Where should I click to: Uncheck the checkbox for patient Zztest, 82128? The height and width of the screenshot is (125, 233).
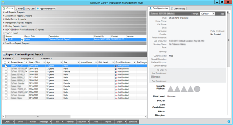pos(6,66)
